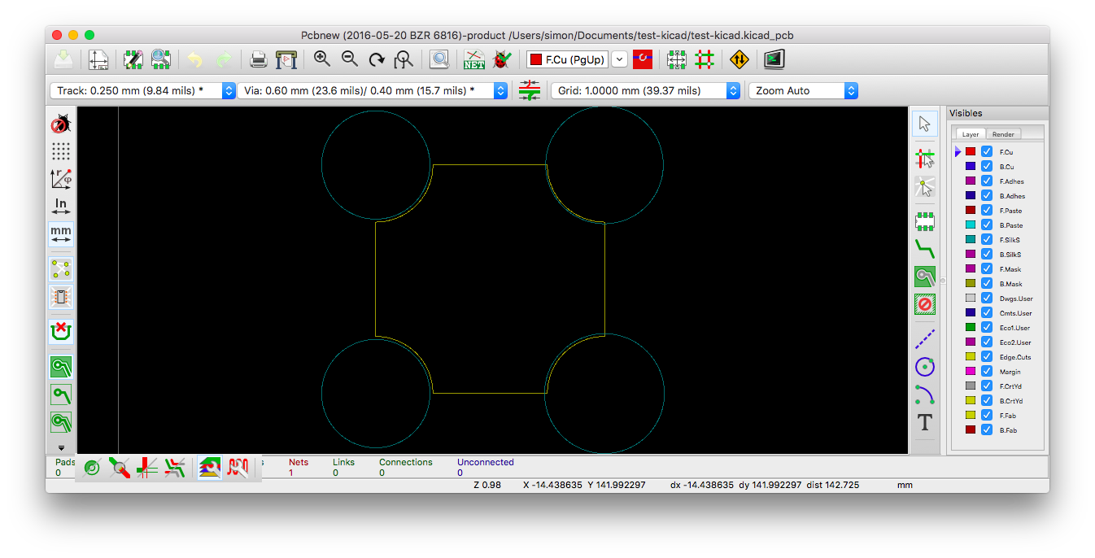Image resolution: width=1095 pixels, height=558 pixels.
Task: Select the Add Text tool
Action: [924, 422]
